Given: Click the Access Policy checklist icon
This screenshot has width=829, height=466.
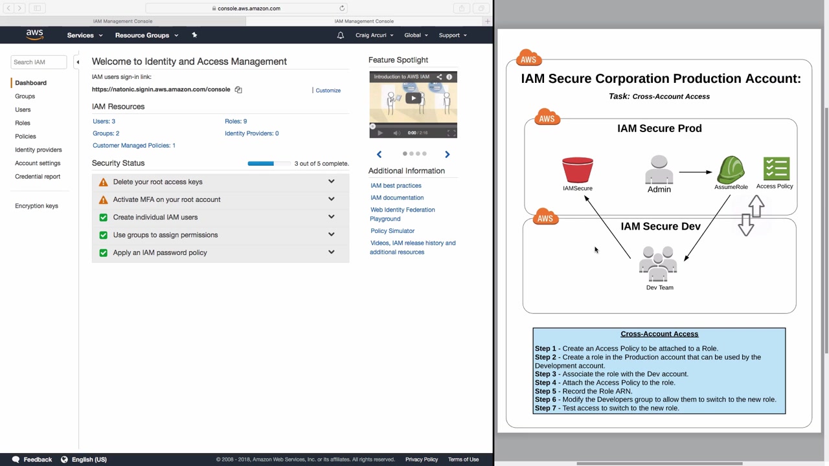Looking at the screenshot, I should (776, 169).
